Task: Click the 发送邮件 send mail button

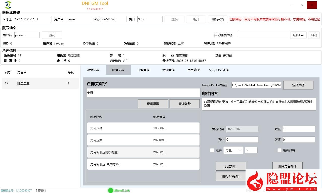Action: pyautogui.click(x=231, y=166)
